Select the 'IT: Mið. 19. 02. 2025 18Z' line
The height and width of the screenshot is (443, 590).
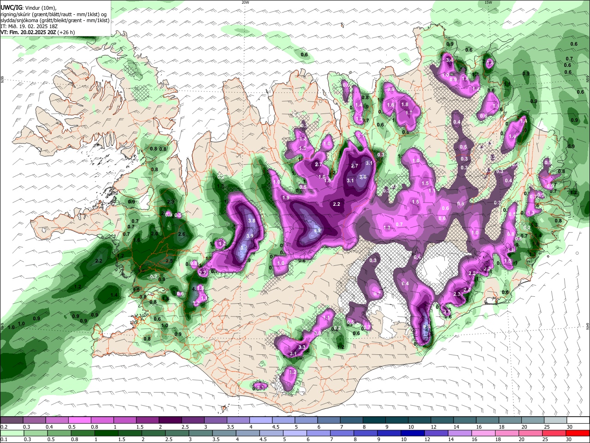click(29, 26)
